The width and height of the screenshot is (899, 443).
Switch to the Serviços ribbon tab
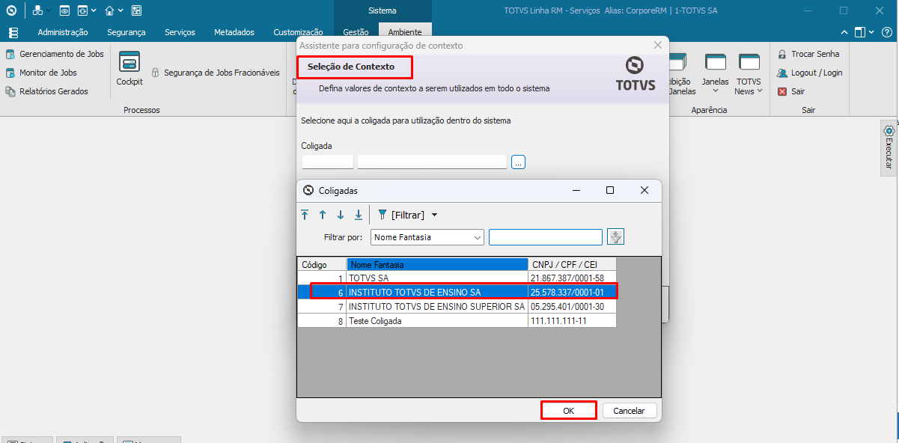[180, 32]
